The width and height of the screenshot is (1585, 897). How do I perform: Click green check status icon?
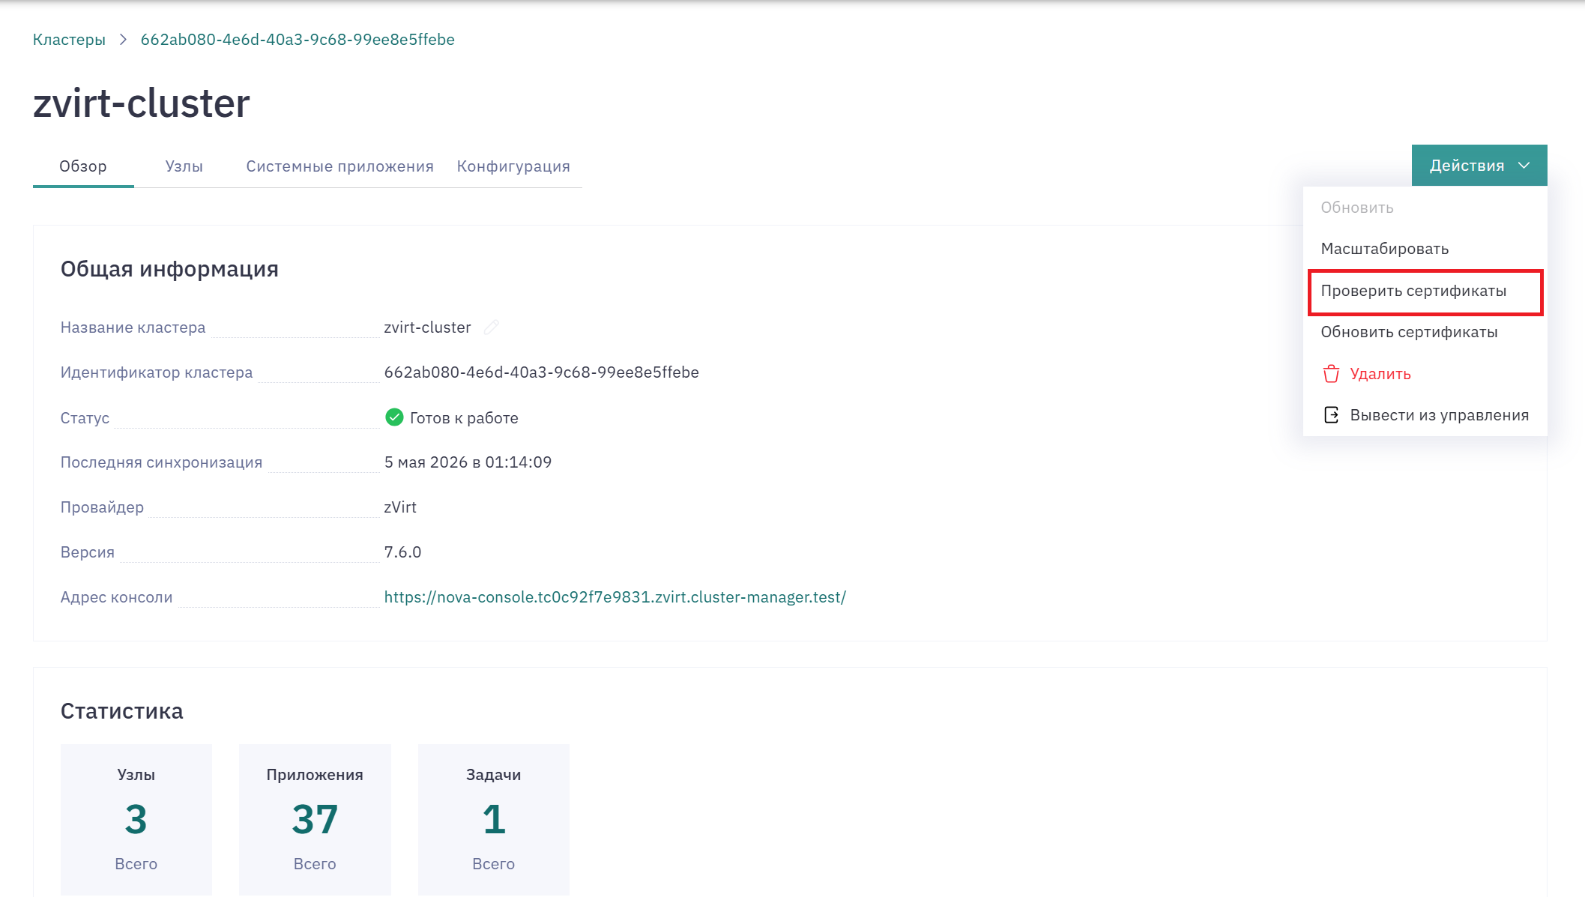pos(394,417)
